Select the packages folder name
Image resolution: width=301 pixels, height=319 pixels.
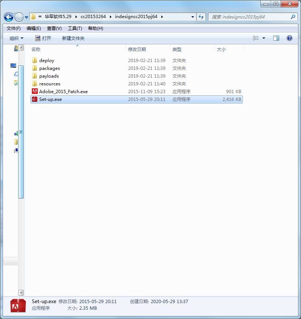pos(50,68)
